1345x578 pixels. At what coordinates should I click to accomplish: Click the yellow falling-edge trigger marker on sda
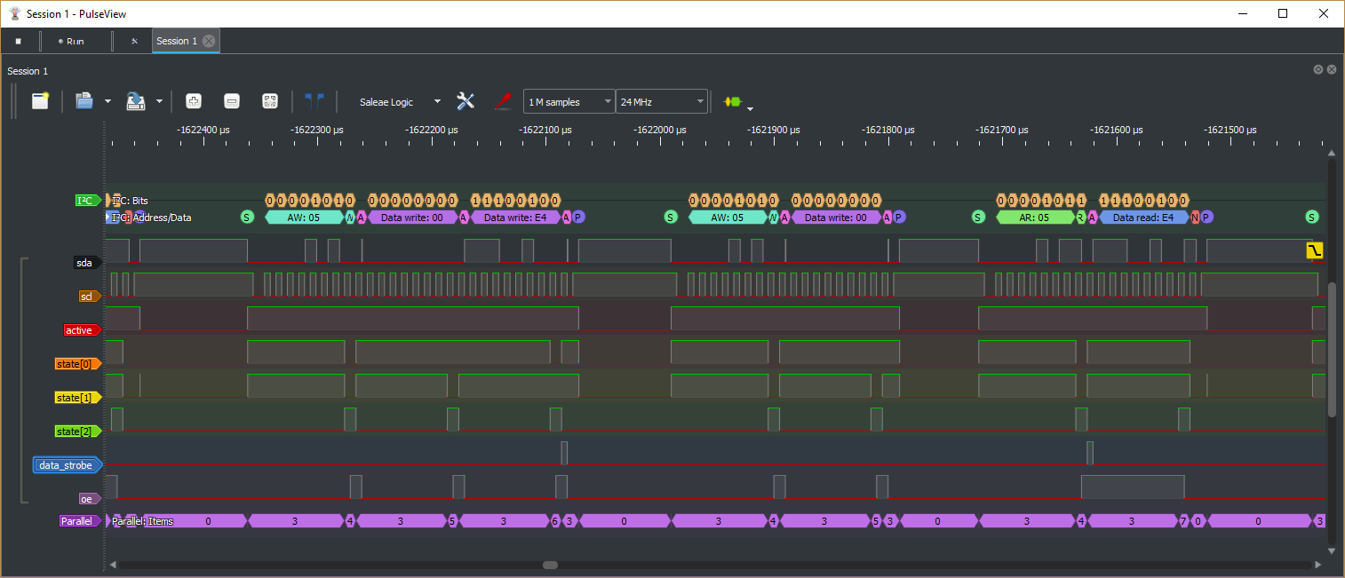point(1315,250)
